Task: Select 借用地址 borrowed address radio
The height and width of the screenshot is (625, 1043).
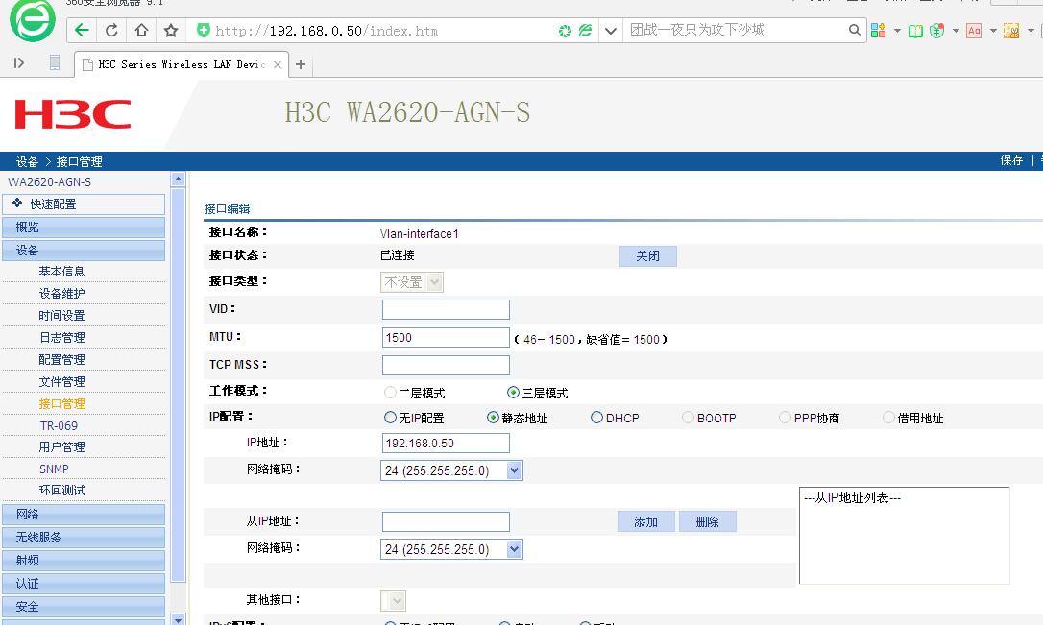Action: point(888,418)
